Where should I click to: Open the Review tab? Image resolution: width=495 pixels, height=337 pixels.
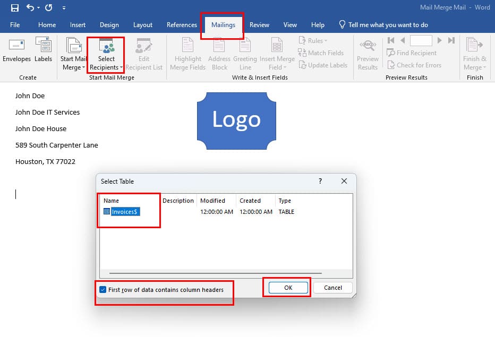click(259, 24)
